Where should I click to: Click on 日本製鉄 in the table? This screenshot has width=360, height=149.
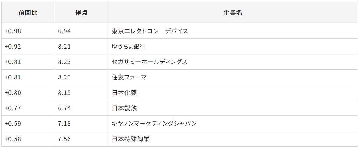point(124,108)
